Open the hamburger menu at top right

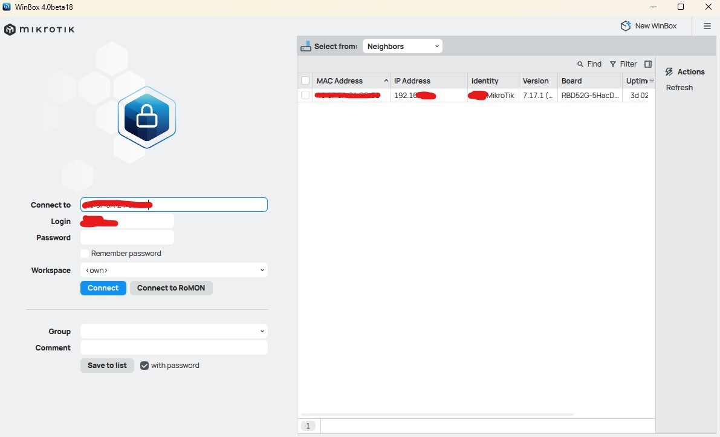point(707,26)
